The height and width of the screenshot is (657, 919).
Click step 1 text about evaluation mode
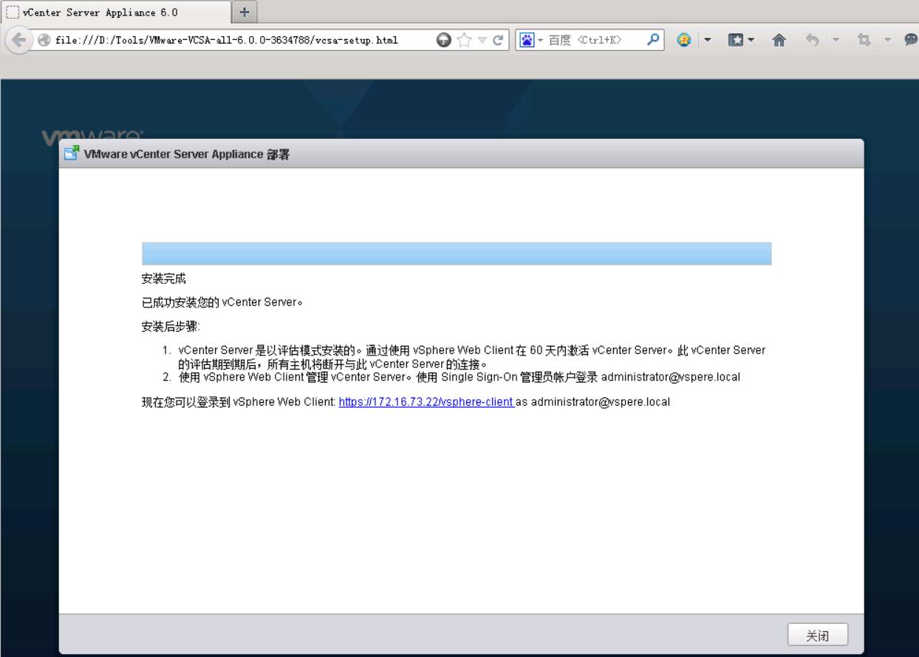click(x=472, y=357)
